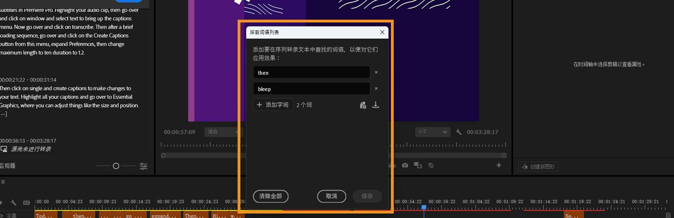The height and width of the screenshot is (218, 674).
Task: Open the timeline panel hamburger menu
Action: [3, 182]
